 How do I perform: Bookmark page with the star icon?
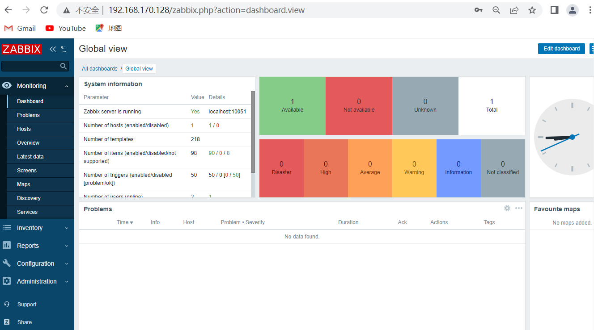click(532, 10)
